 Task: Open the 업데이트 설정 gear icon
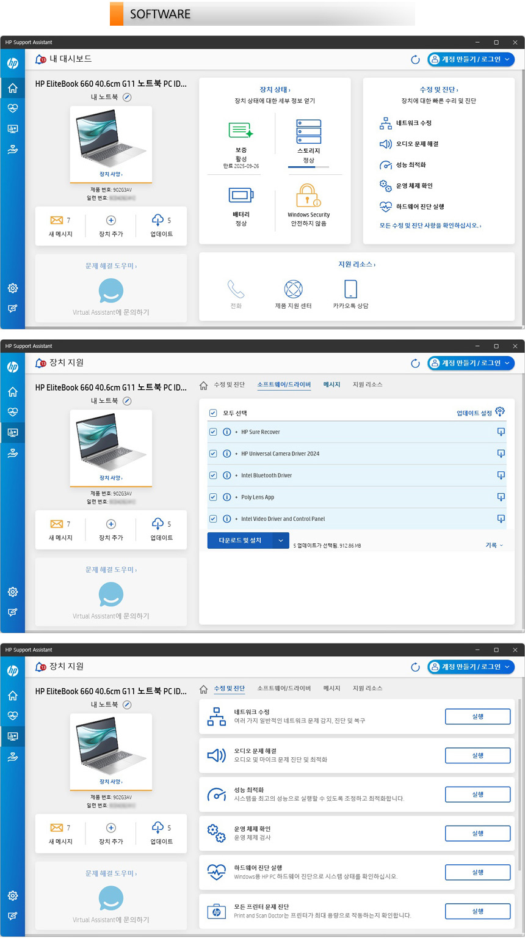(x=500, y=412)
